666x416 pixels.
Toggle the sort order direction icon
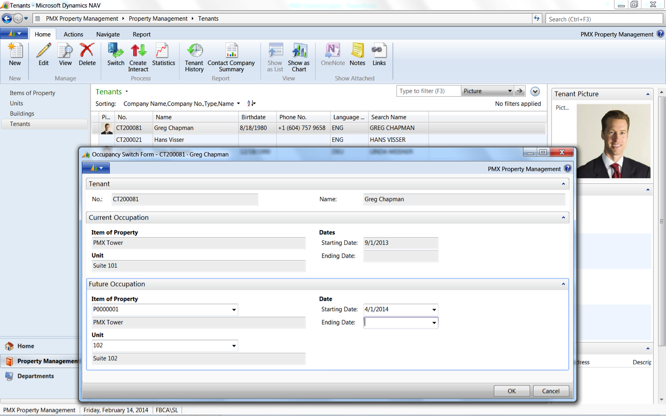(251, 103)
